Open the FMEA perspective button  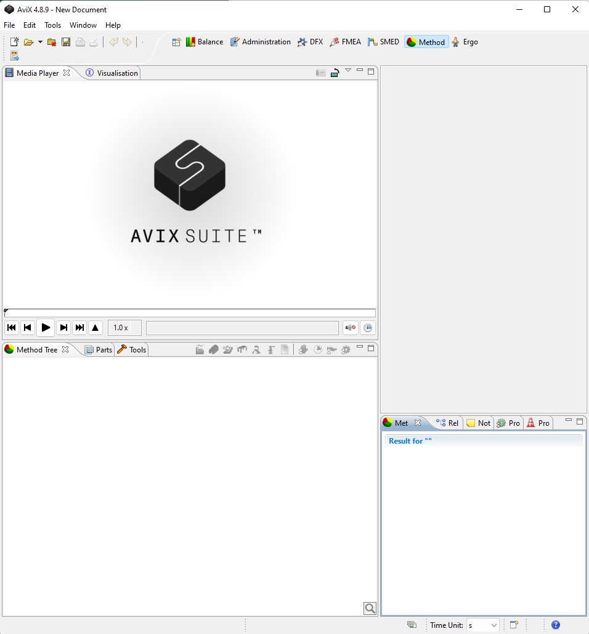point(346,42)
